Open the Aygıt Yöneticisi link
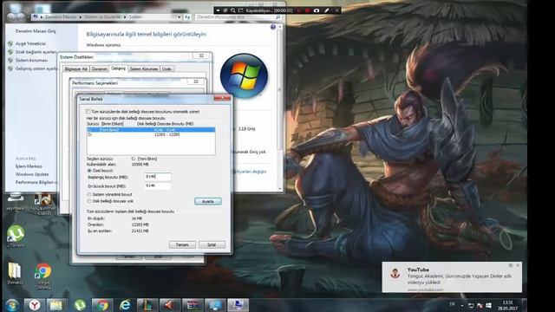The height and width of the screenshot is (312, 555). tap(31, 43)
